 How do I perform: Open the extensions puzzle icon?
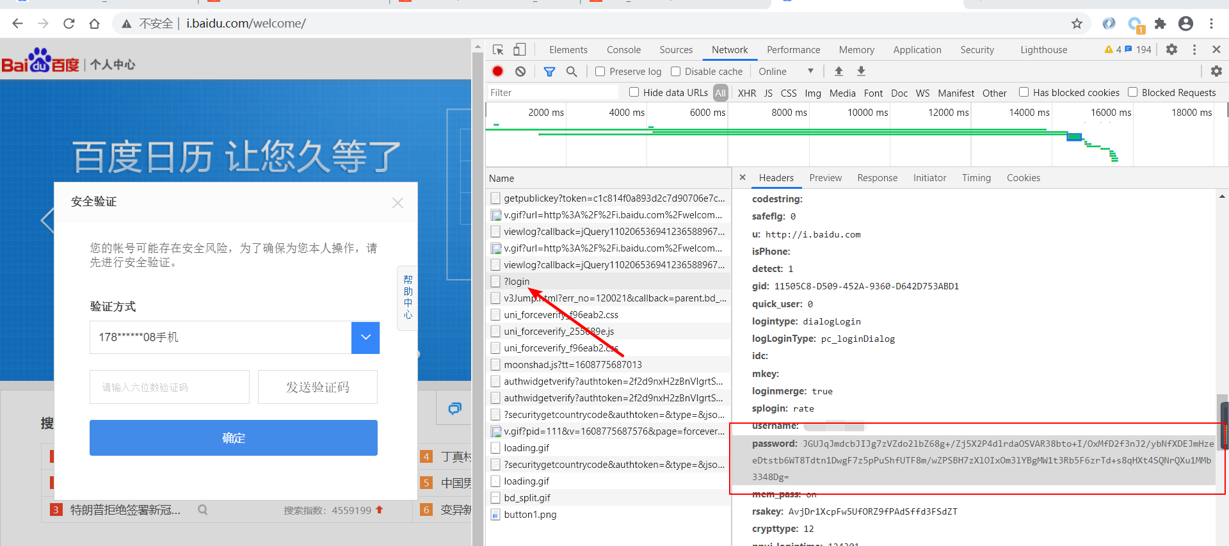1160,24
